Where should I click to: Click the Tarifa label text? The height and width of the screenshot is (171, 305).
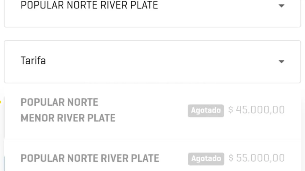pyautogui.click(x=33, y=61)
